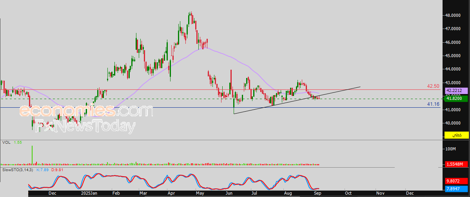Click the black ascending trendline
470x197 pixels.
[x=297, y=100]
